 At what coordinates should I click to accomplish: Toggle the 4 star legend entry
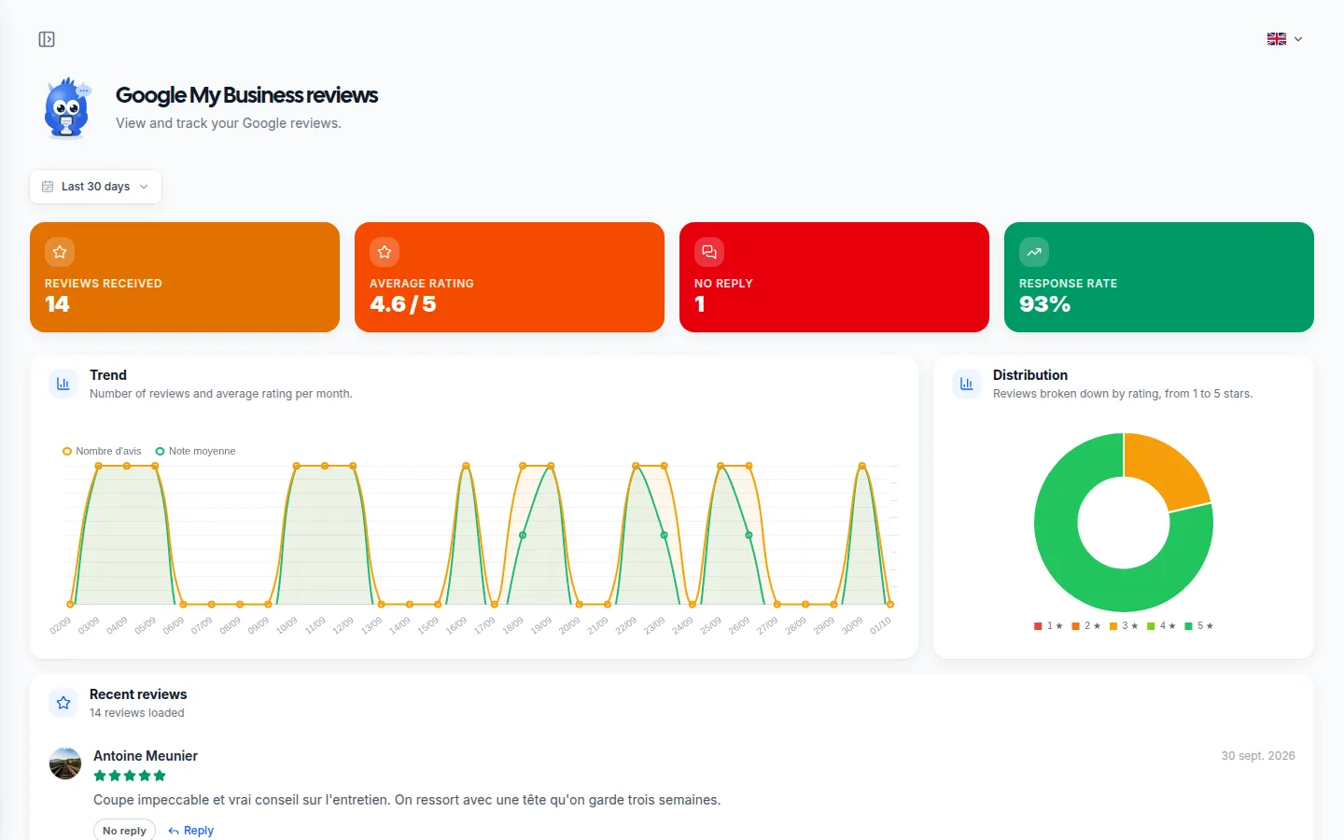1161,626
